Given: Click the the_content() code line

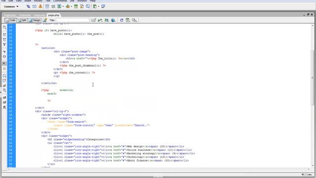Looking at the screenshot, I should click(74, 73).
